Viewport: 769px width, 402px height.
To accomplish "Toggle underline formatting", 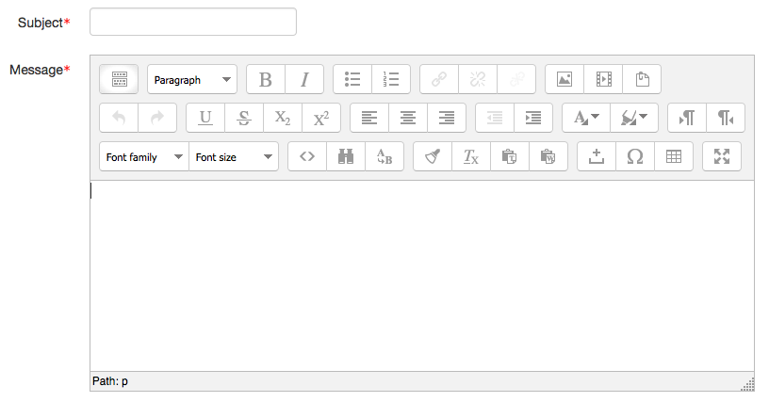I will pyautogui.click(x=205, y=118).
